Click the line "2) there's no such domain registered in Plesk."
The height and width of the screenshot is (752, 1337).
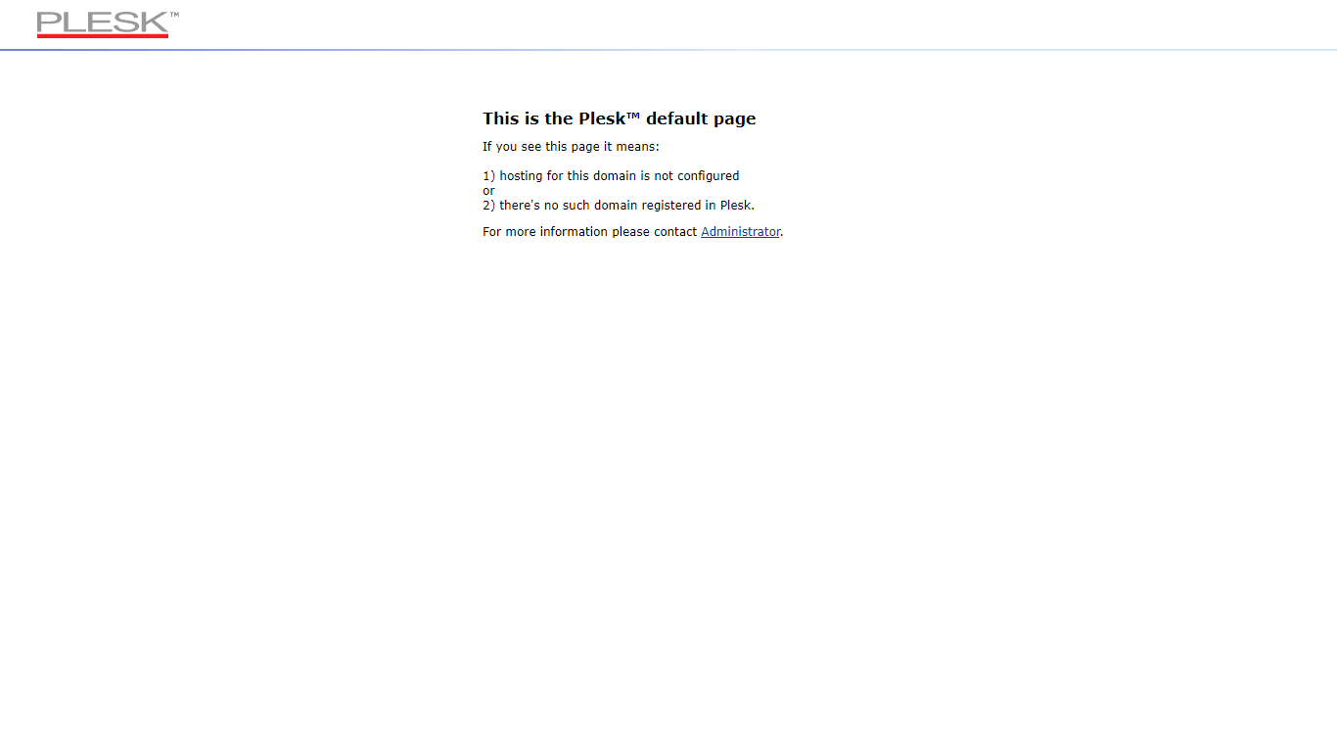pos(619,206)
